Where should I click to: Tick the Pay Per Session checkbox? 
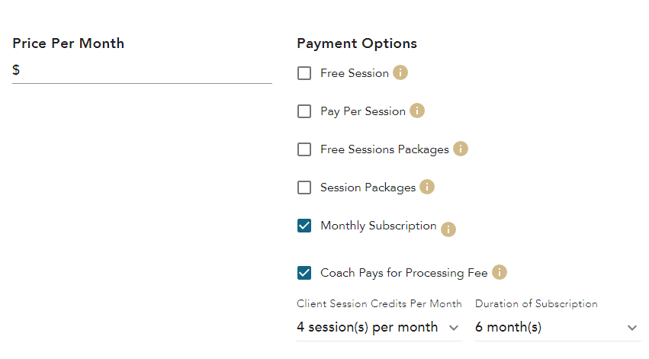304,111
